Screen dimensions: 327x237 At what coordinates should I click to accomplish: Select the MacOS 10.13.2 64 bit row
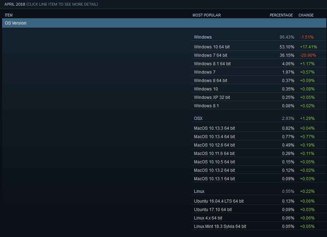259,170
